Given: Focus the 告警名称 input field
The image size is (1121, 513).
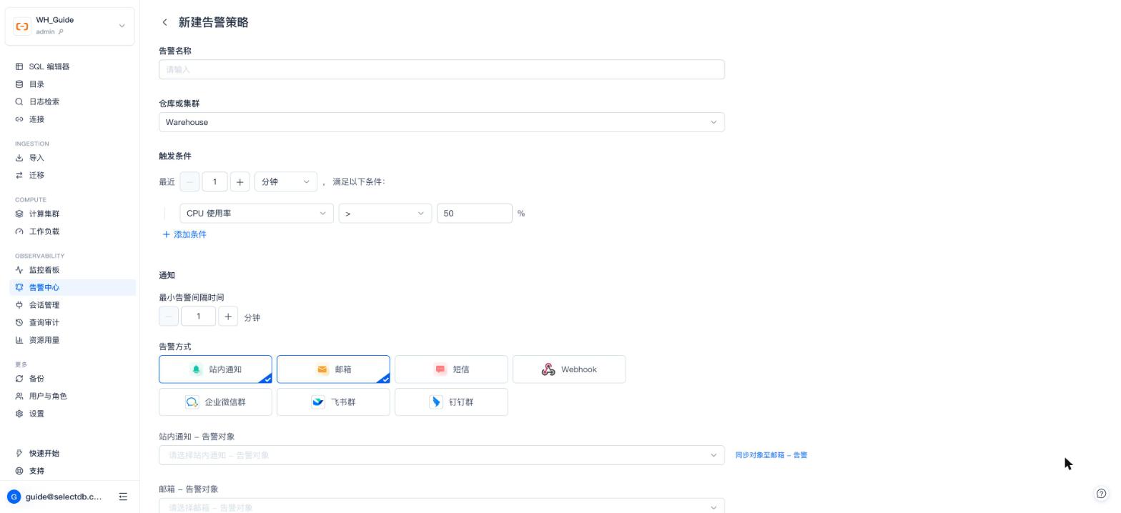Looking at the screenshot, I should click(x=442, y=69).
